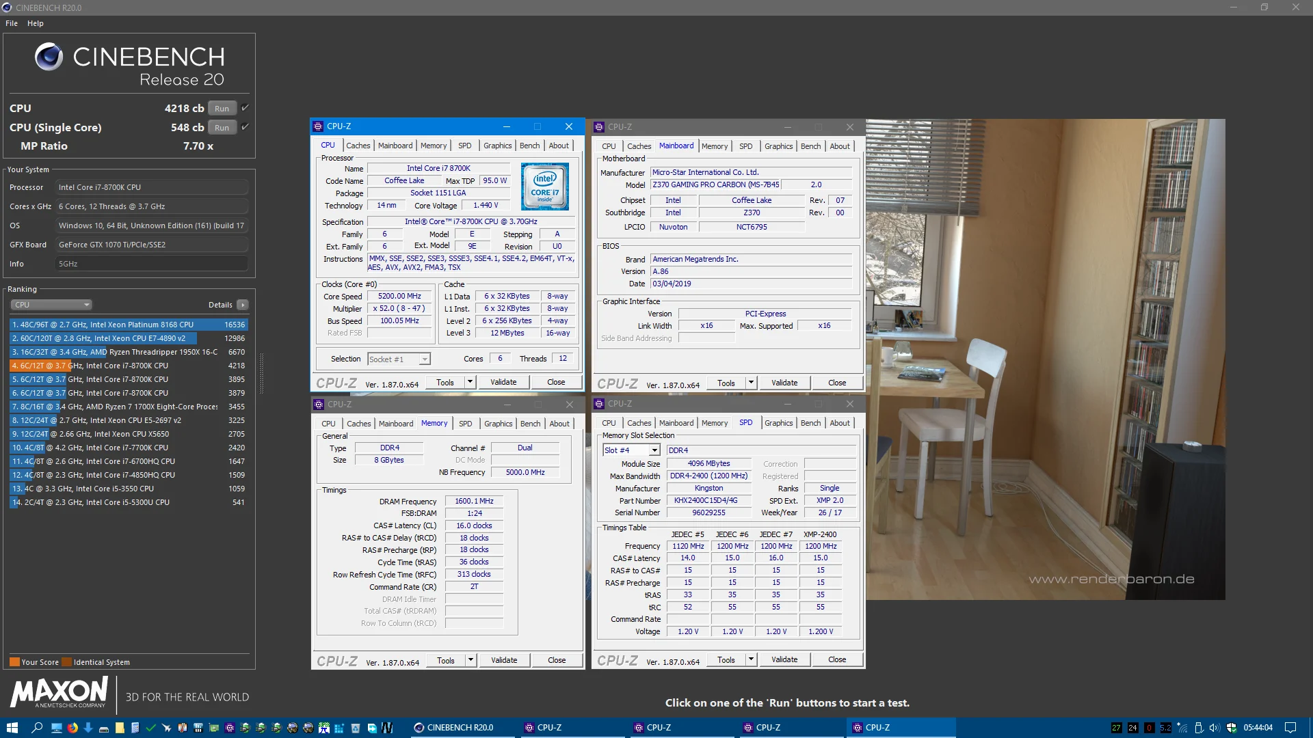Click the safely remove USB tray icon
The image size is (1313, 738).
(x=1199, y=728)
